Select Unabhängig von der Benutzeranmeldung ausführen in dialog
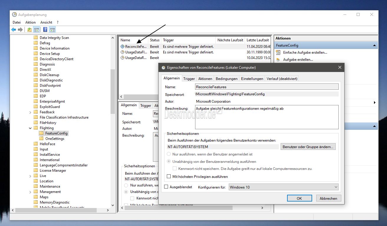 coord(169,162)
